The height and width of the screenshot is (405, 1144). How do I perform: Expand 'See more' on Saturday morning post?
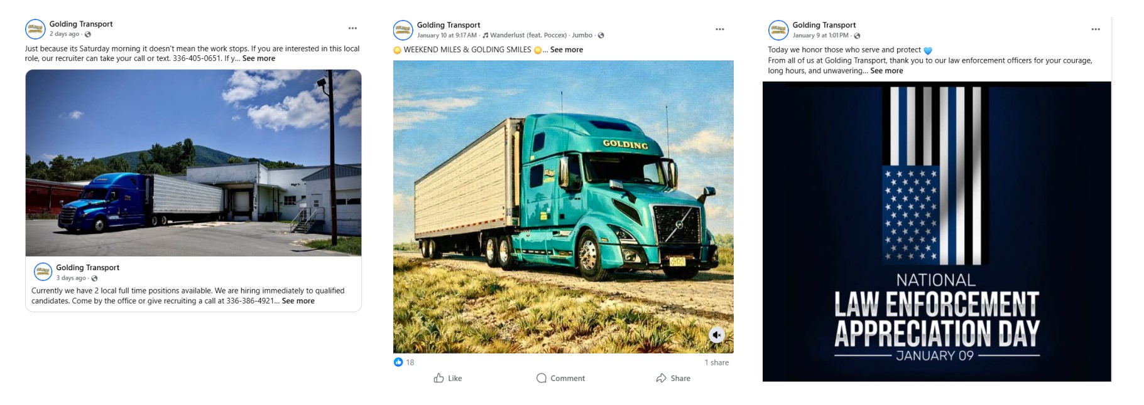259,58
